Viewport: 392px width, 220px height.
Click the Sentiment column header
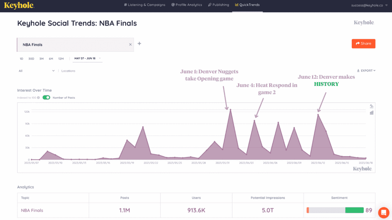(x=339, y=198)
